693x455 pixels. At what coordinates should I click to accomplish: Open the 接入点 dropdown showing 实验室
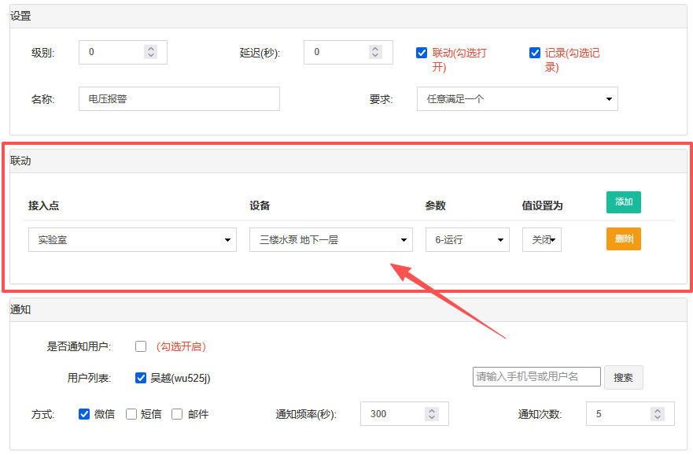132,240
